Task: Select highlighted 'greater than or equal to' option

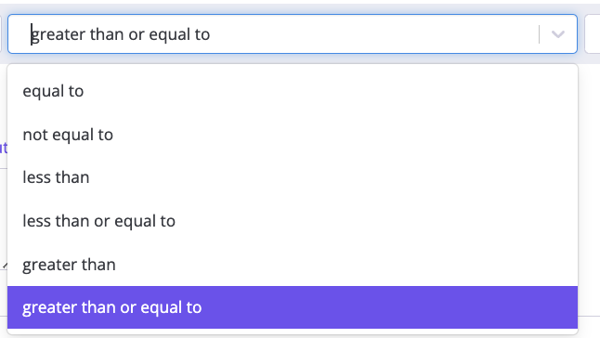Action: 293,307
